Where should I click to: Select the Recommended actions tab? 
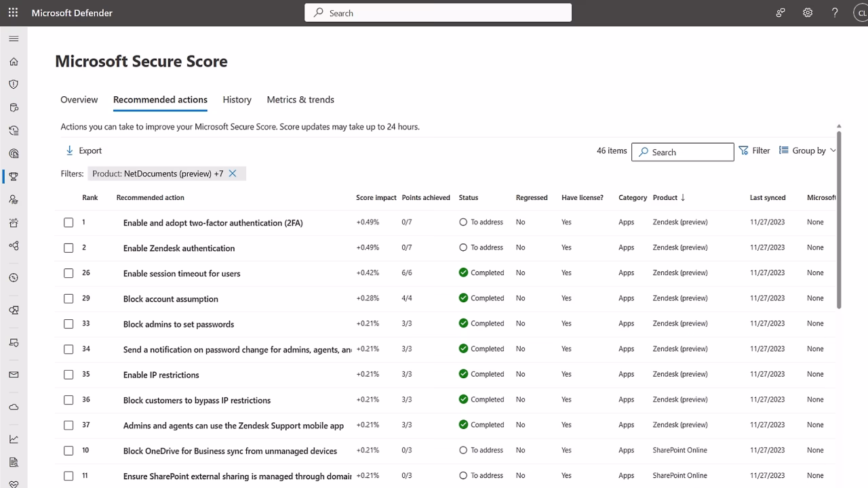pos(160,100)
